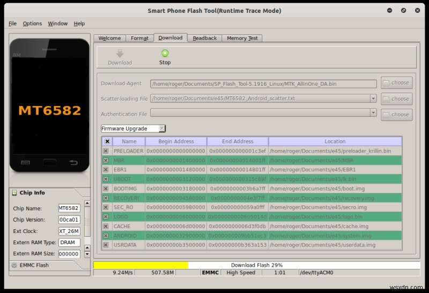Click the Chip Info scroll up arrow
The width and height of the screenshot is (429, 293).
[x=87, y=204]
